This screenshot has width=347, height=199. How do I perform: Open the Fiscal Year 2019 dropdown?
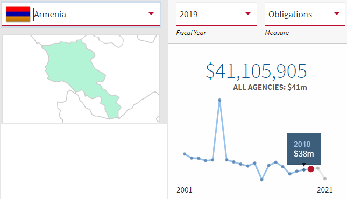tap(216, 15)
